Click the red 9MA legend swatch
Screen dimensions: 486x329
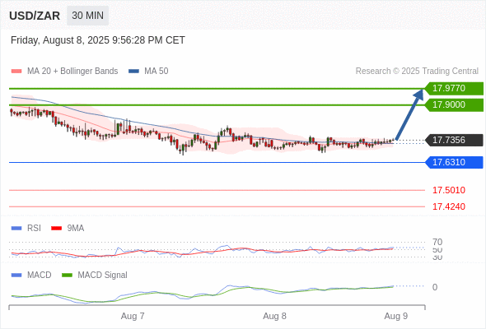coord(56,229)
